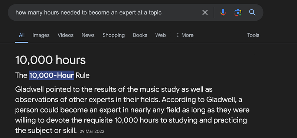Click the word Rule in the subtitle
The height and width of the screenshot is (138, 297).
pos(82,75)
